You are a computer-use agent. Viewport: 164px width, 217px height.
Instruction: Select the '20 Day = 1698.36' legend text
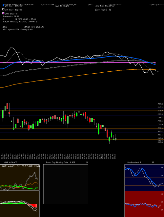pyautogui.click(x=13, y=6)
